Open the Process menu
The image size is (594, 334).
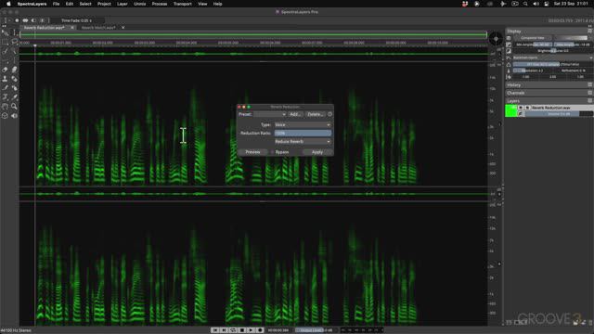[160, 4]
